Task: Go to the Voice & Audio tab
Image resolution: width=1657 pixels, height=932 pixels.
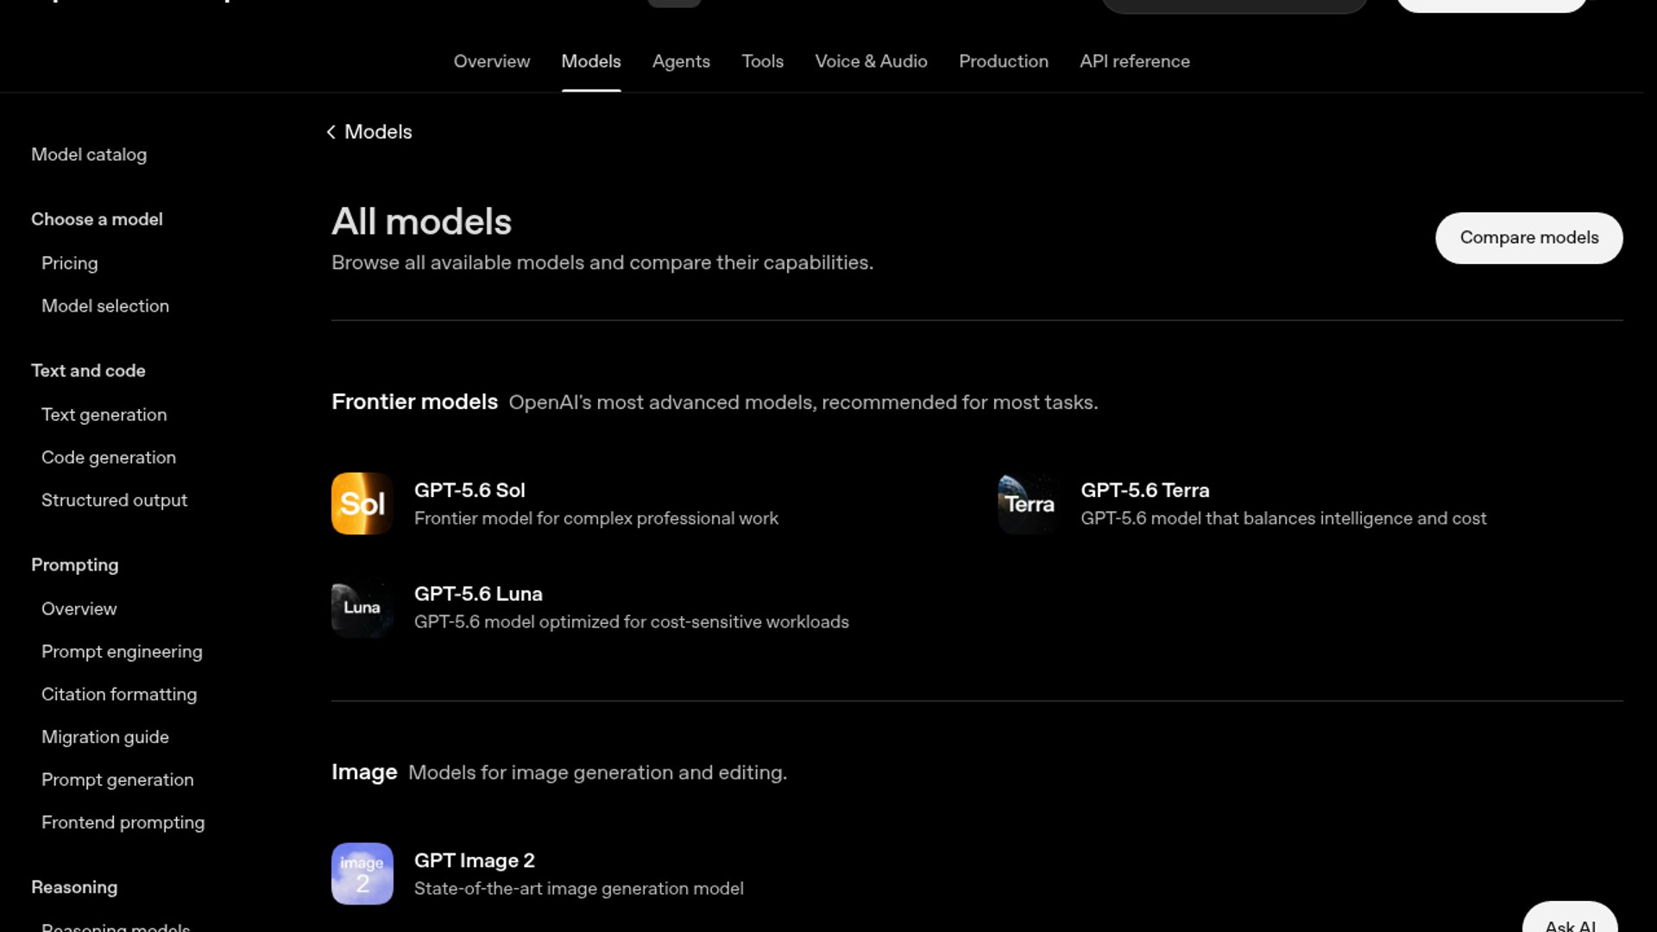Action: tap(872, 61)
